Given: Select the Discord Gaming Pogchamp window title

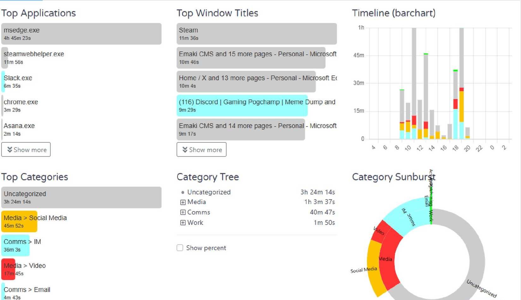Looking at the screenshot, I should [x=257, y=106].
